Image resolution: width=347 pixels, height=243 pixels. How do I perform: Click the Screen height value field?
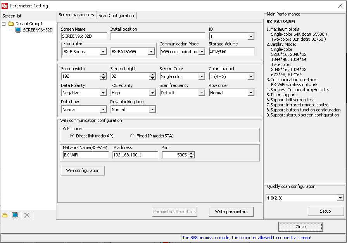[x=130, y=76]
